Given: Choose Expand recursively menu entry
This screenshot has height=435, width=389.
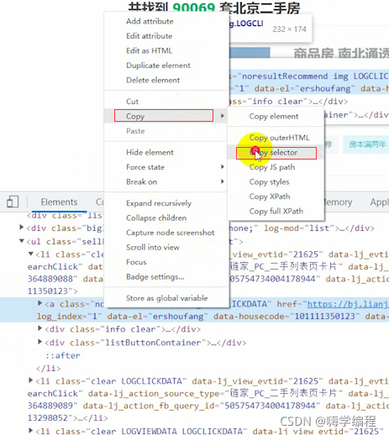Looking at the screenshot, I should click(x=159, y=203).
